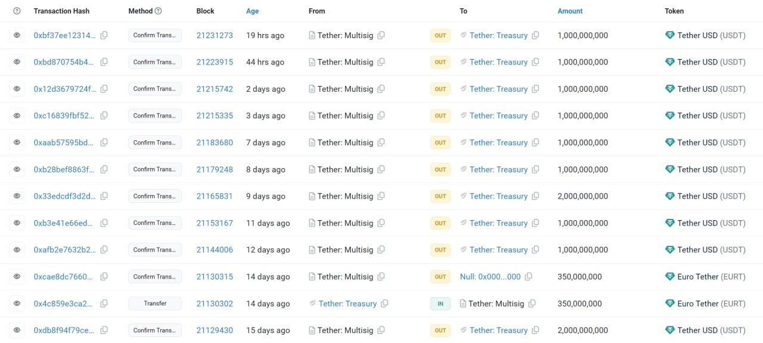This screenshot has width=763, height=343.
Task: Toggle eye preview for transaction 0x33edcdf3d2d
Action: (17, 196)
